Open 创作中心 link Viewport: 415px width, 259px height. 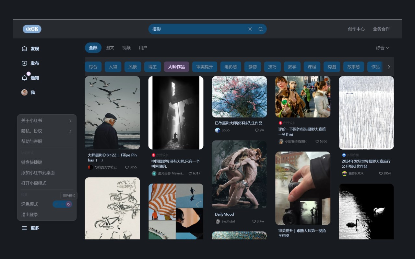click(x=356, y=29)
